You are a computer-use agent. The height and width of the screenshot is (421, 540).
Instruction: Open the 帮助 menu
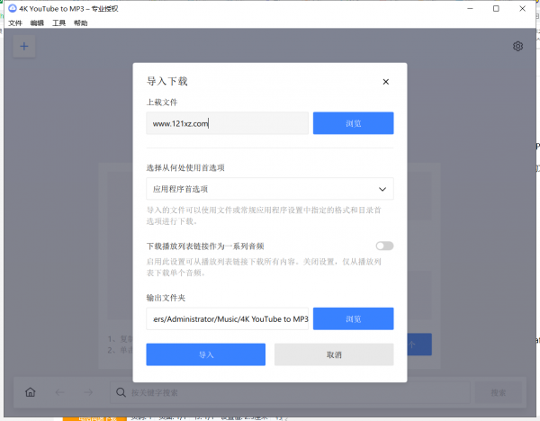click(81, 23)
